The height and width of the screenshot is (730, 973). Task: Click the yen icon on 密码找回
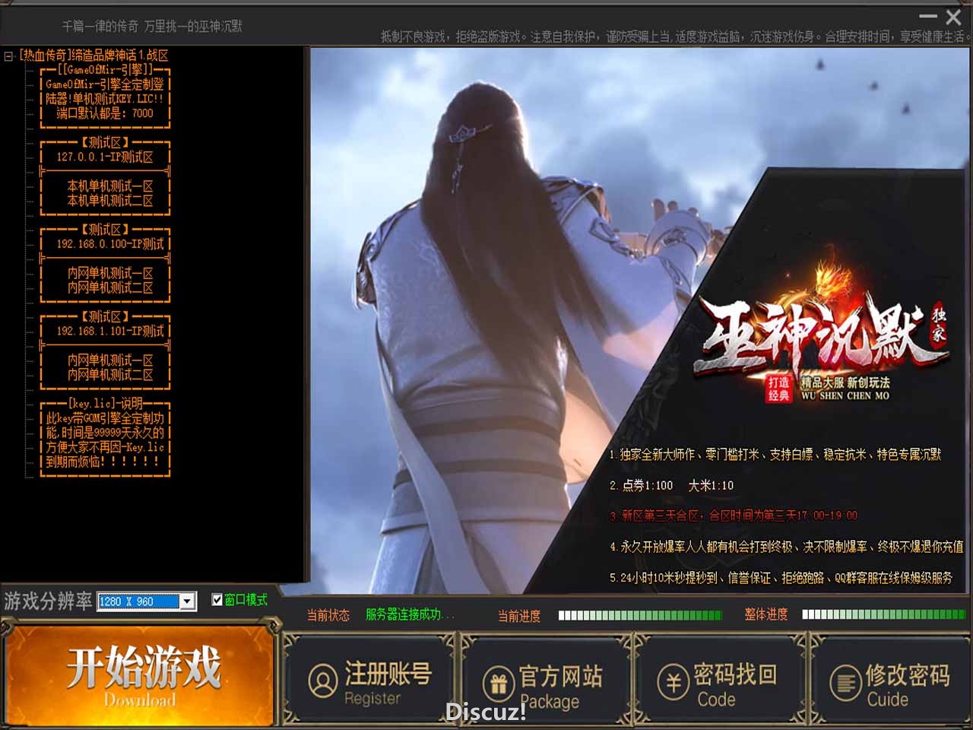[673, 682]
